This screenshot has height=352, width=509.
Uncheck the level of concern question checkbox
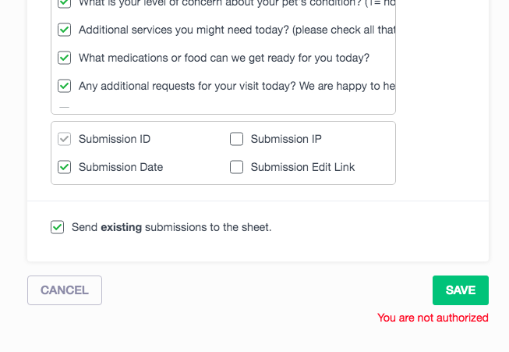[x=65, y=3]
